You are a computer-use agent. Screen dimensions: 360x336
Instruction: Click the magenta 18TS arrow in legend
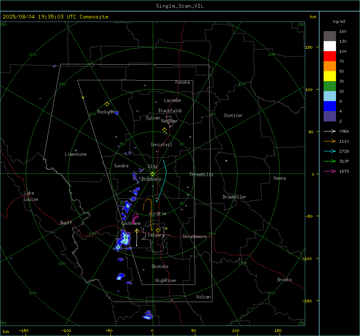pyautogui.click(x=330, y=171)
